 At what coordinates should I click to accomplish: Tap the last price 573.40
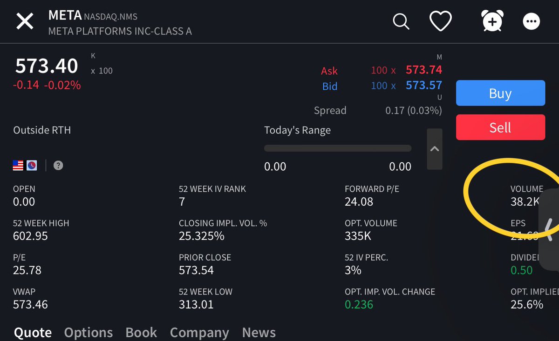47,66
